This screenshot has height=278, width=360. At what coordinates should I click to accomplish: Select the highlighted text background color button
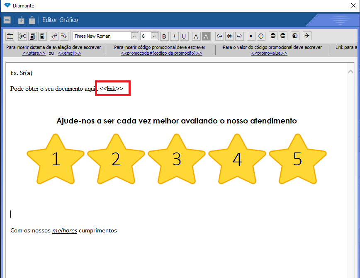[x=206, y=36]
